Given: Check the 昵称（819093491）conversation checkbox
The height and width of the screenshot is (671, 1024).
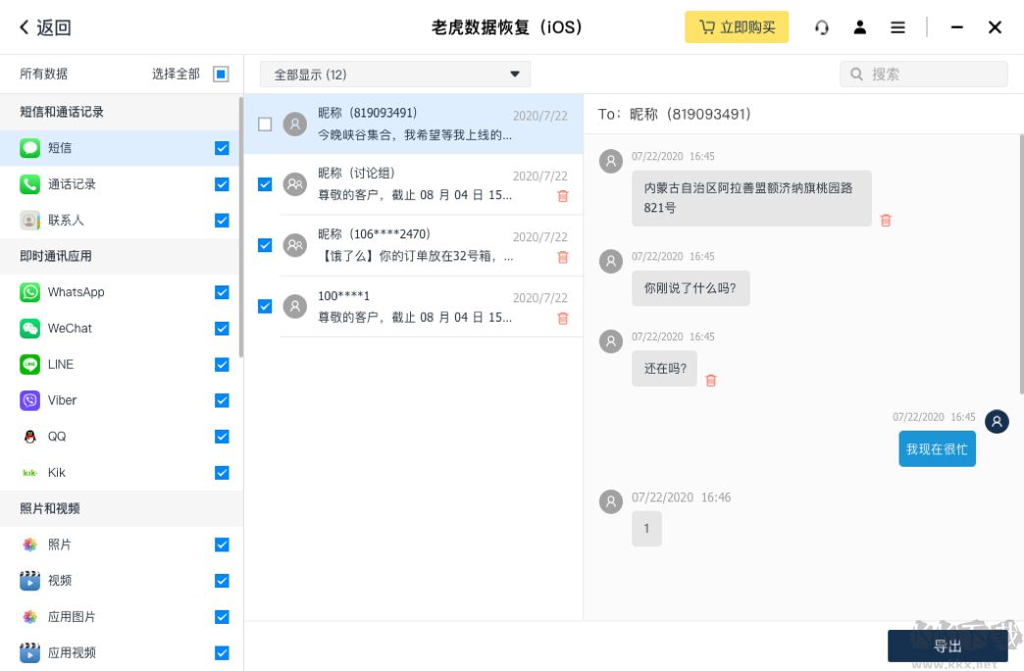Looking at the screenshot, I should point(264,125).
